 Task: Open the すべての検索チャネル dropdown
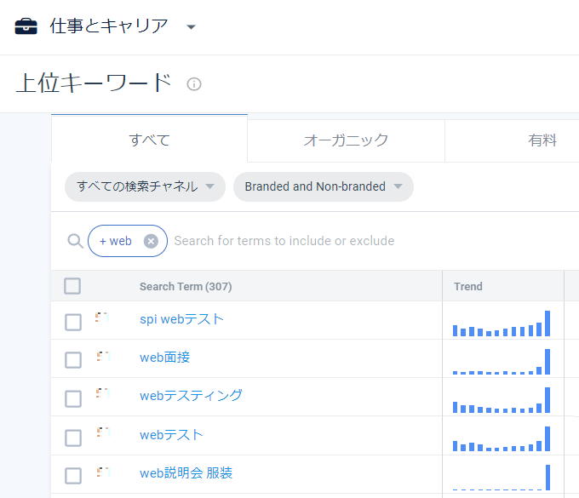(145, 186)
